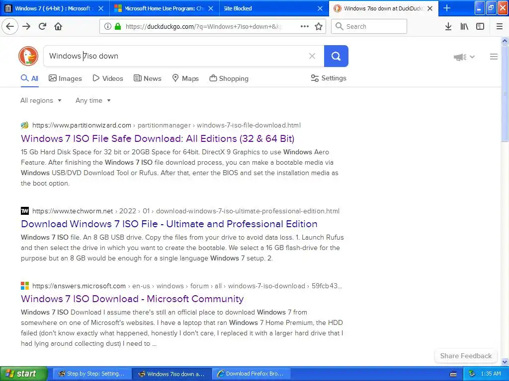Viewport: 509px width, 381px height.
Task: Expand the All regions filter
Action: 41,100
